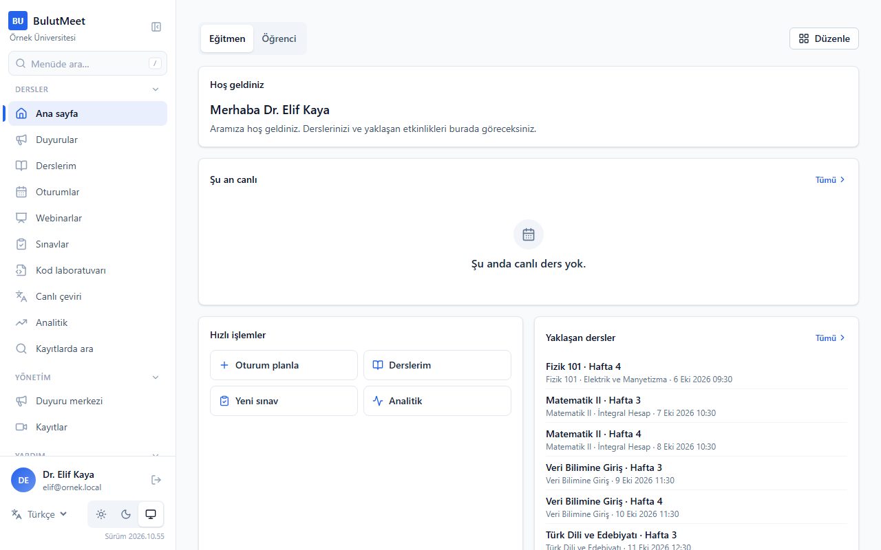Switch to the Öğrenci tab

pyautogui.click(x=279, y=38)
